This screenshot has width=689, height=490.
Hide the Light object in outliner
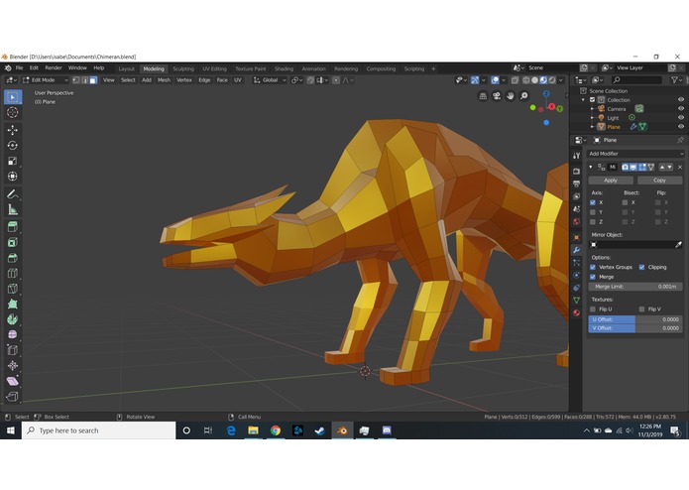click(x=681, y=118)
